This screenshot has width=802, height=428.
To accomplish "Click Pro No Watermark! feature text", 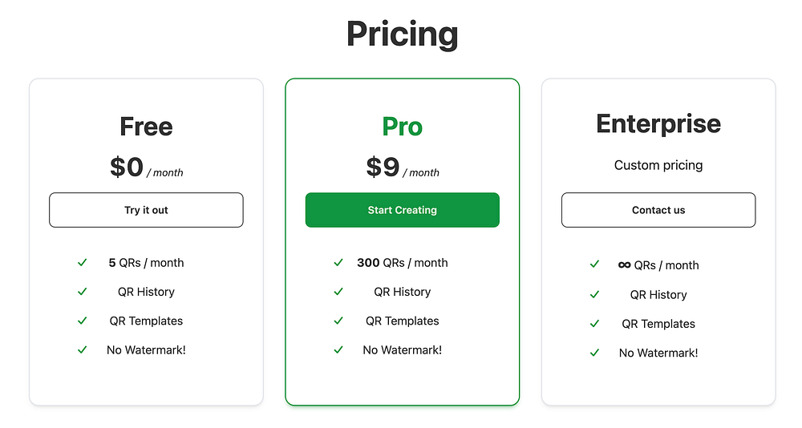I will [402, 349].
